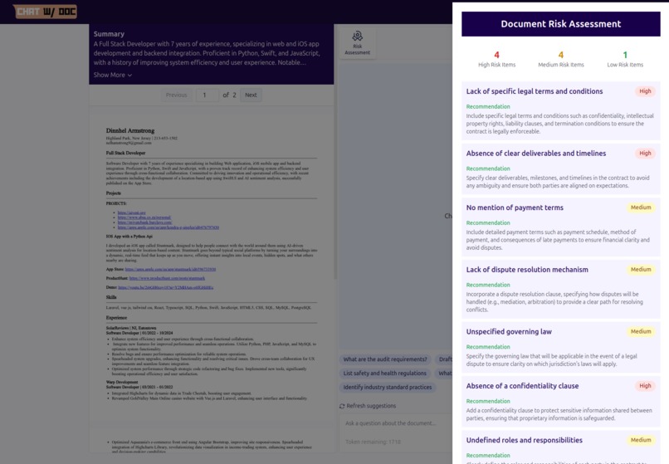The image size is (669, 464).
Task: Select 'What are the audit requirements?' suggestion
Action: (x=385, y=359)
